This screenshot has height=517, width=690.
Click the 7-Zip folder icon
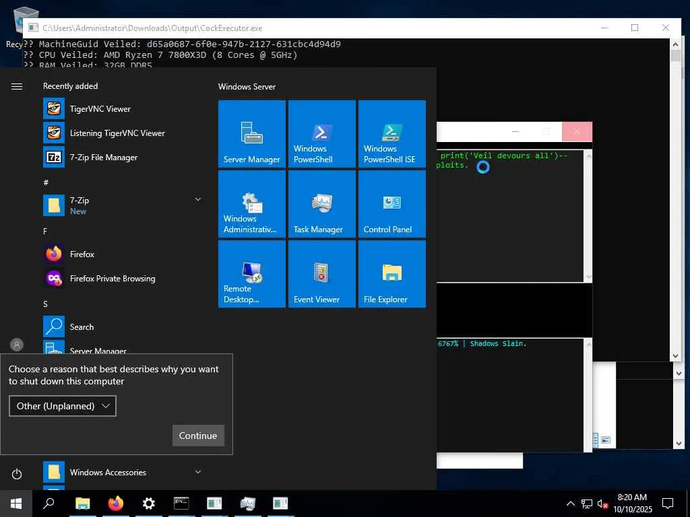pyautogui.click(x=54, y=205)
